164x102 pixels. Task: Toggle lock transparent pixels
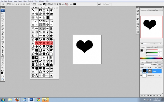(x=145, y=67)
